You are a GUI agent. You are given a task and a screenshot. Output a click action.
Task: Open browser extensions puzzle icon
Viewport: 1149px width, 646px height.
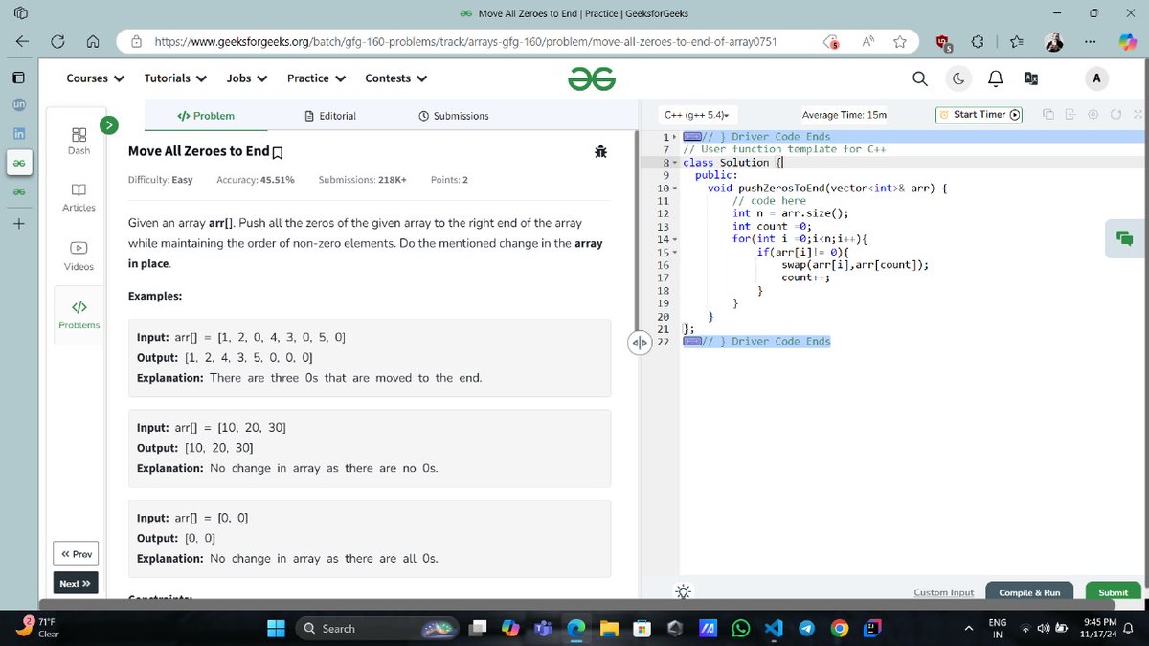(x=978, y=42)
